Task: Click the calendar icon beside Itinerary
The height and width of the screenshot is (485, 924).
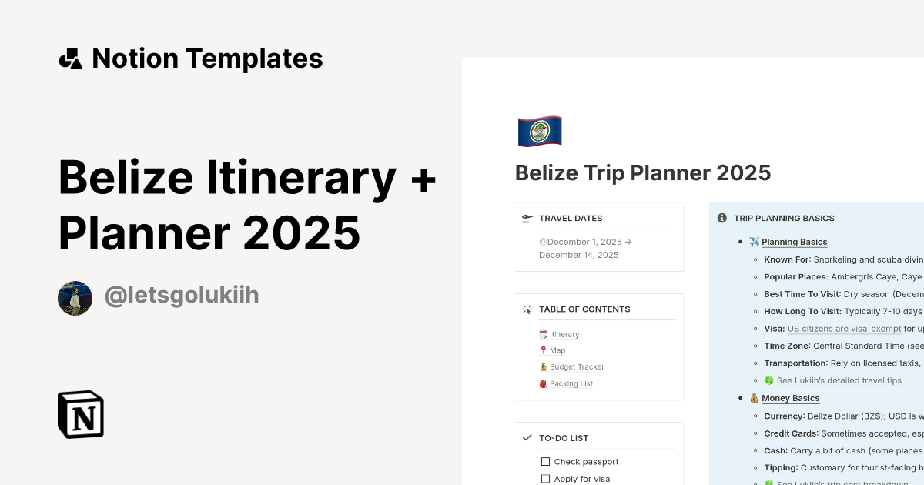Action: (543, 334)
